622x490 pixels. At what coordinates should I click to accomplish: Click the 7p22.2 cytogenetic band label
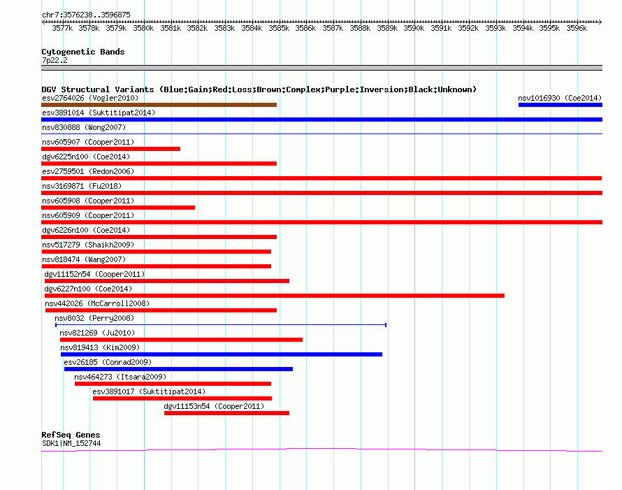click(x=55, y=60)
